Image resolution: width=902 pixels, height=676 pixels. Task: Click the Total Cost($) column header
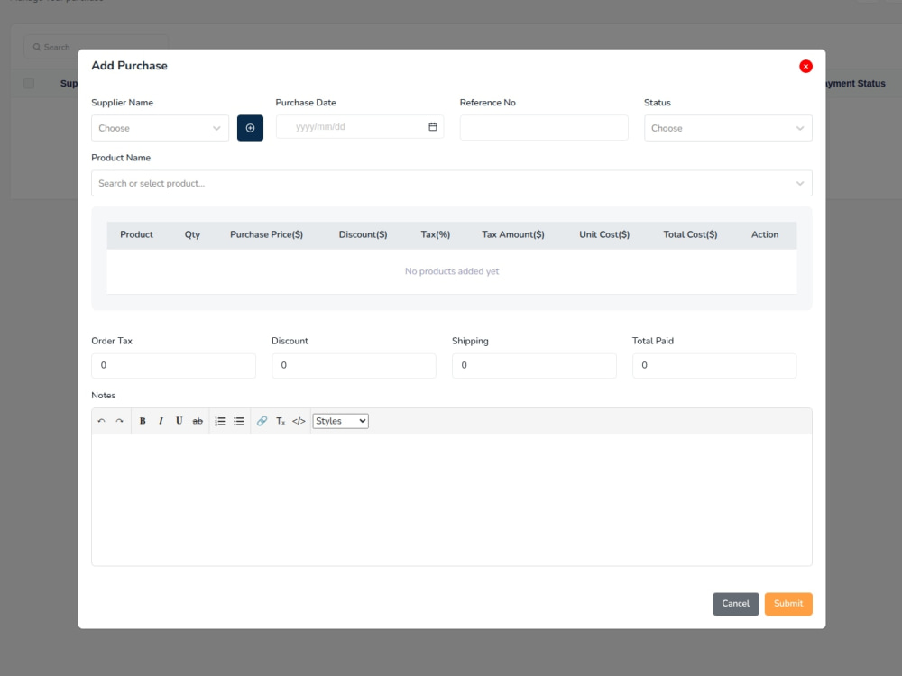pos(690,234)
